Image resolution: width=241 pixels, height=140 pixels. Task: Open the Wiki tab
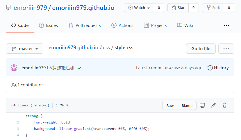point(185,26)
